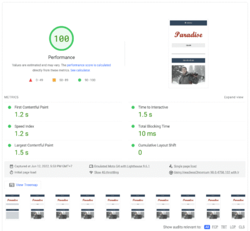250x231 pixels.
Task: Expand view of the metrics section
Action: 234,97
